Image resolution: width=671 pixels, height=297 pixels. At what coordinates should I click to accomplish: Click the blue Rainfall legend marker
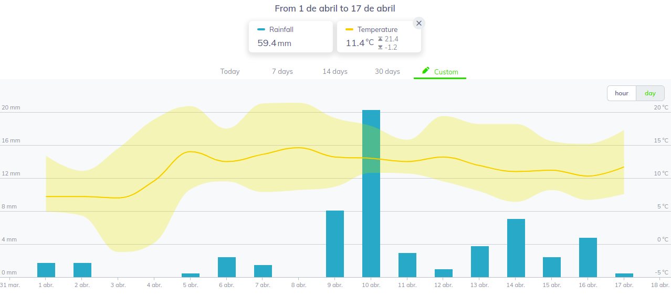click(261, 29)
